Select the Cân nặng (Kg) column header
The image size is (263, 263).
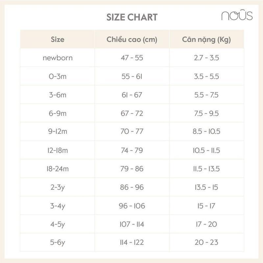pyautogui.click(x=206, y=40)
